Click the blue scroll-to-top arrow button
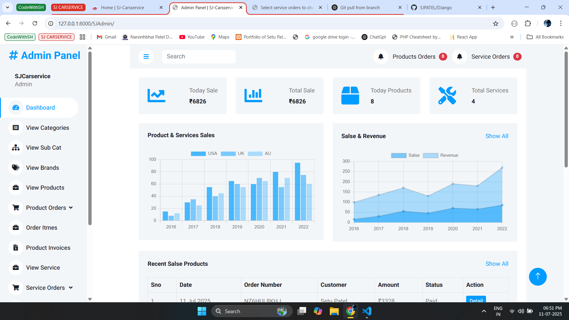The image size is (569, 320). pyautogui.click(x=538, y=276)
